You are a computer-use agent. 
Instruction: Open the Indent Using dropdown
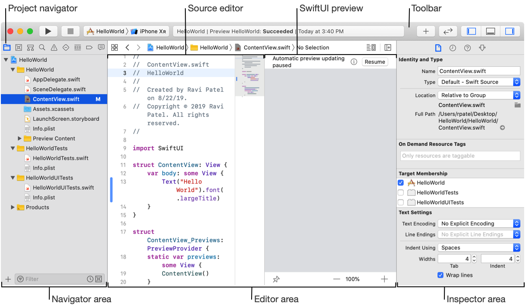[x=479, y=248]
